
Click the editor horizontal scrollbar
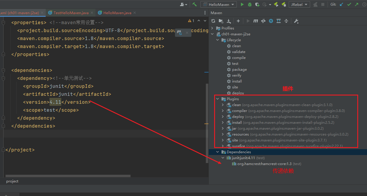[x=68, y=176]
